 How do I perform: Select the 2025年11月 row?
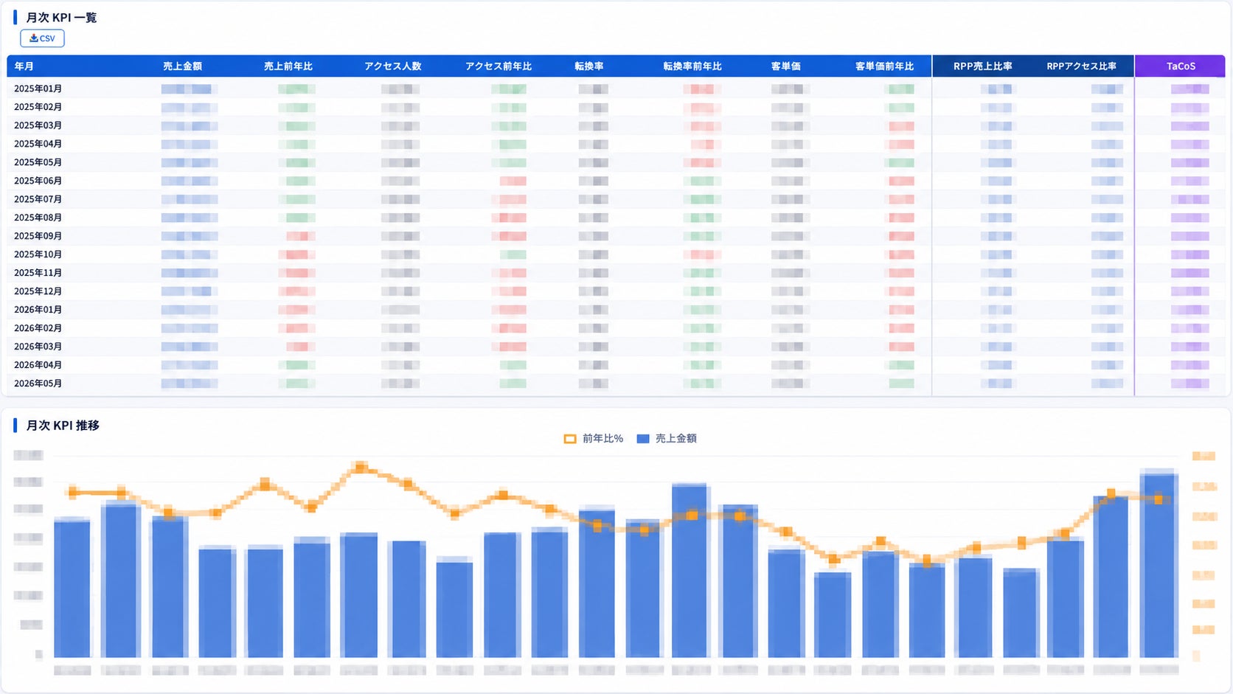pos(616,273)
